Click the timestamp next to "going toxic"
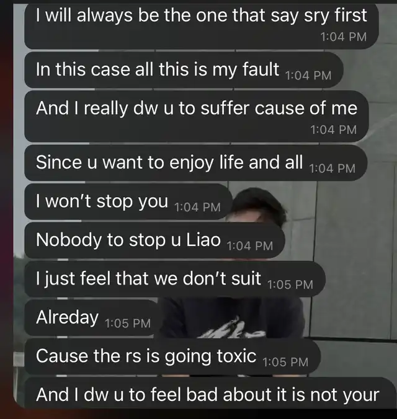Screen dimensions: 397x419 [x=285, y=363]
